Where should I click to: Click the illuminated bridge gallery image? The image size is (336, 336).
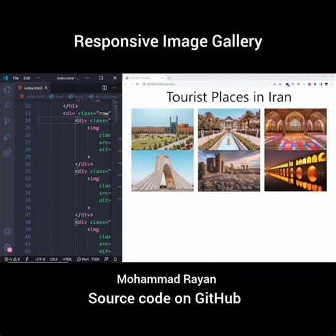(295, 171)
